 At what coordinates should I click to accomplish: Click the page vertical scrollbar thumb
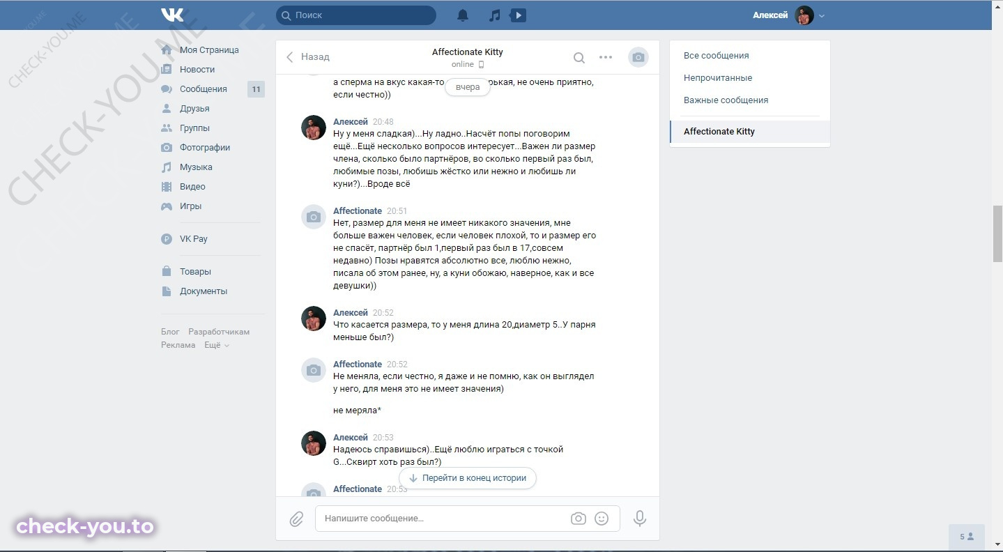click(x=997, y=233)
